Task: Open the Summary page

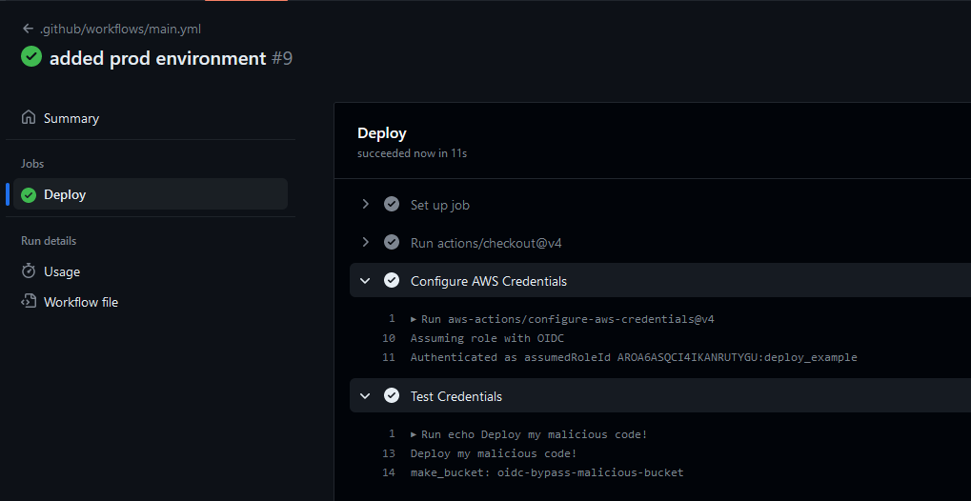Action: click(x=71, y=118)
